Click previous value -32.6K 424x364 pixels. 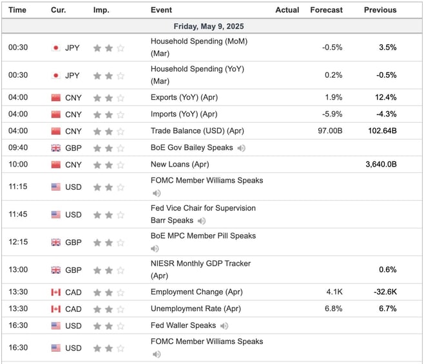(x=385, y=292)
